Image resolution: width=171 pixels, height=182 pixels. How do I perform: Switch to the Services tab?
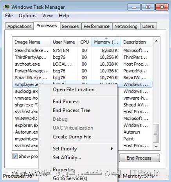tap(70, 27)
